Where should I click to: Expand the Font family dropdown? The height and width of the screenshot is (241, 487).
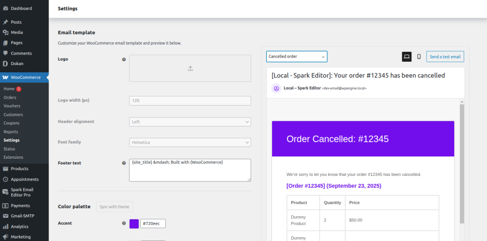tap(190, 142)
